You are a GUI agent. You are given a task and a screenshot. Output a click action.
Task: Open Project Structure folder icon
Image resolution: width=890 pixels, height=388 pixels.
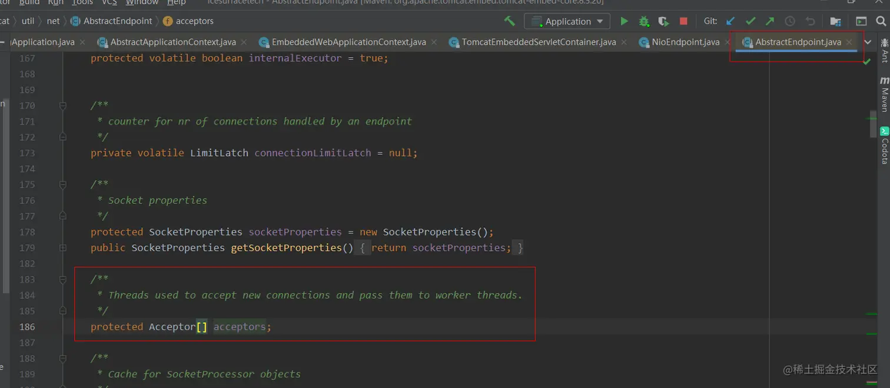[835, 21]
